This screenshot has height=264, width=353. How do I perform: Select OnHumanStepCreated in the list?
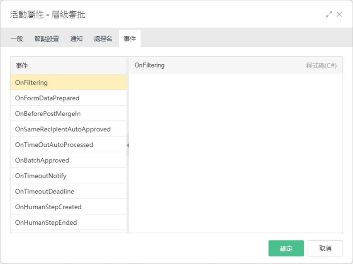(x=68, y=207)
